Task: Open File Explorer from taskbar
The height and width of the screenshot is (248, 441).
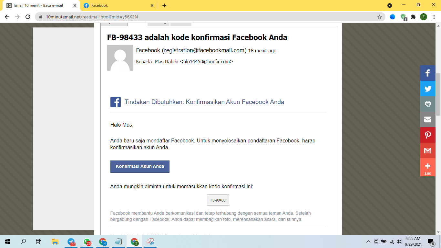Action: 55,241
